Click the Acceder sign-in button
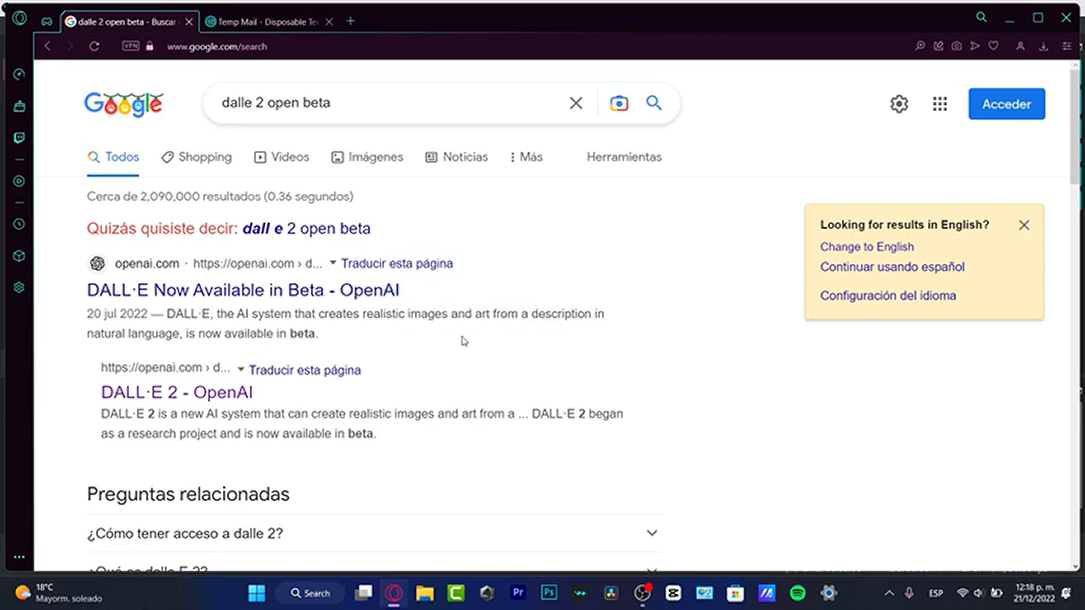1085x610 pixels. click(x=1006, y=104)
